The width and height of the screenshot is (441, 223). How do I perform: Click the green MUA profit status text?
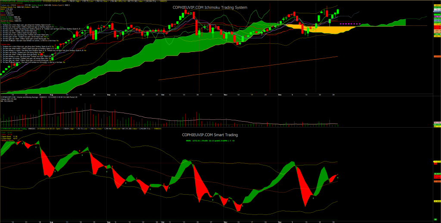click(x=210, y=141)
